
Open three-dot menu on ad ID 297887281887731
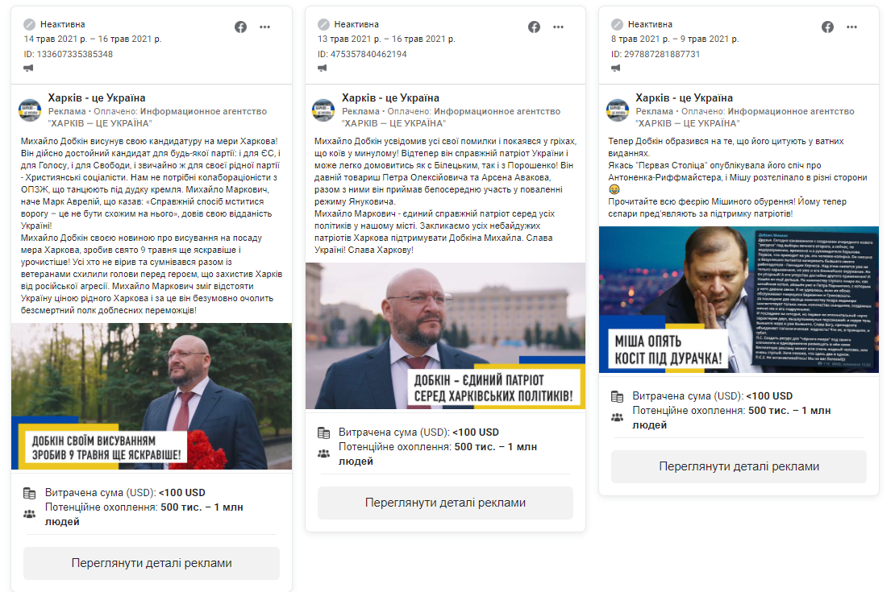point(851,27)
